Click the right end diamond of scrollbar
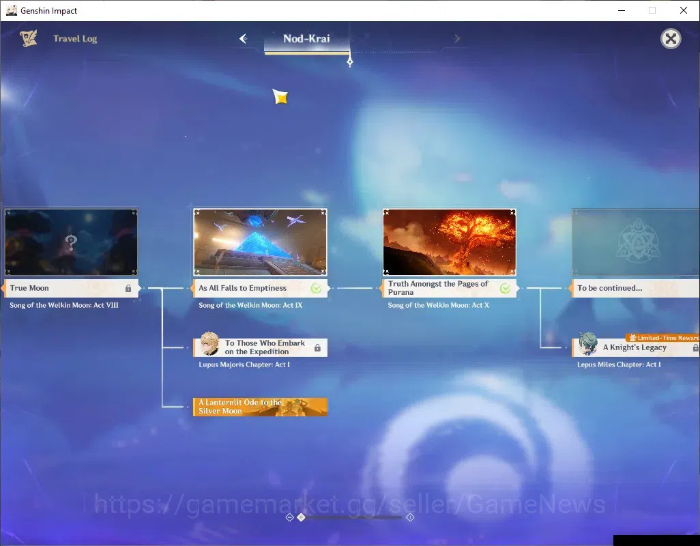This screenshot has height=546, width=700. pyautogui.click(x=410, y=517)
